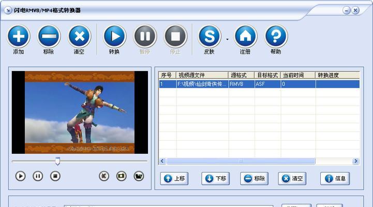Click the Info (信息) button
The width and height of the screenshot is (373, 207).
(335, 179)
